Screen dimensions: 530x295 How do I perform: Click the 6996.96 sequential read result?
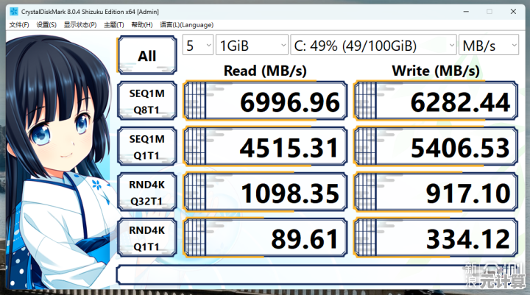click(x=265, y=101)
